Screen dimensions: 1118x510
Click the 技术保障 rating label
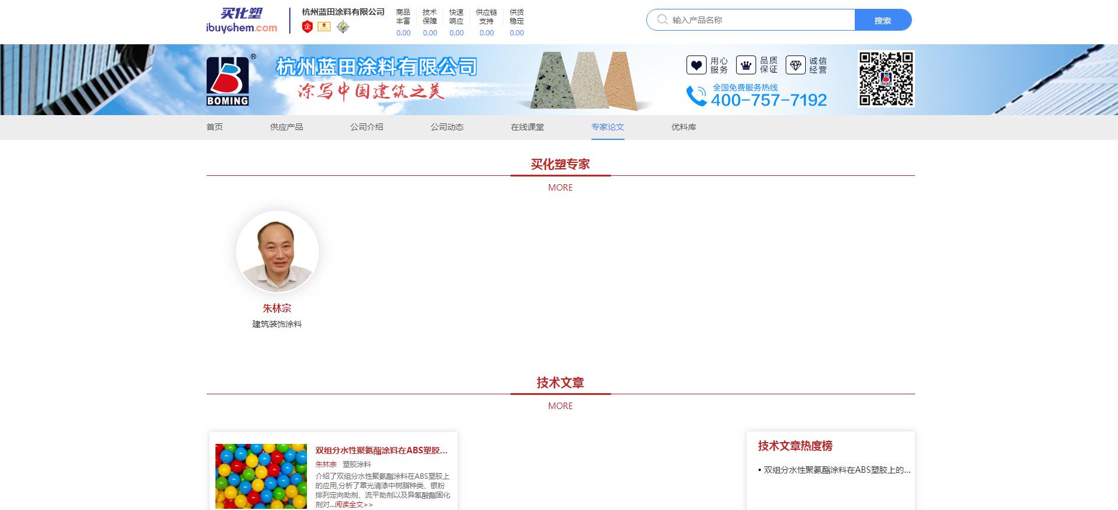(x=430, y=17)
